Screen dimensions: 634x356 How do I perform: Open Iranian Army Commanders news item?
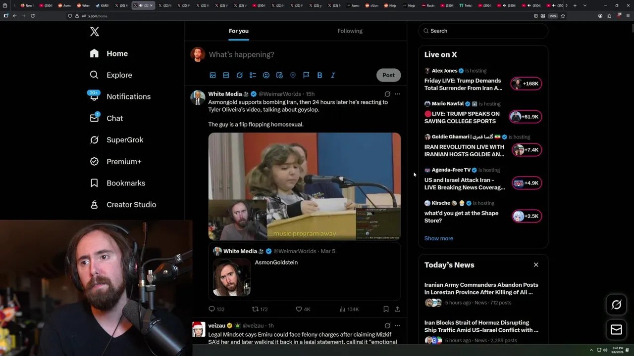point(483,294)
